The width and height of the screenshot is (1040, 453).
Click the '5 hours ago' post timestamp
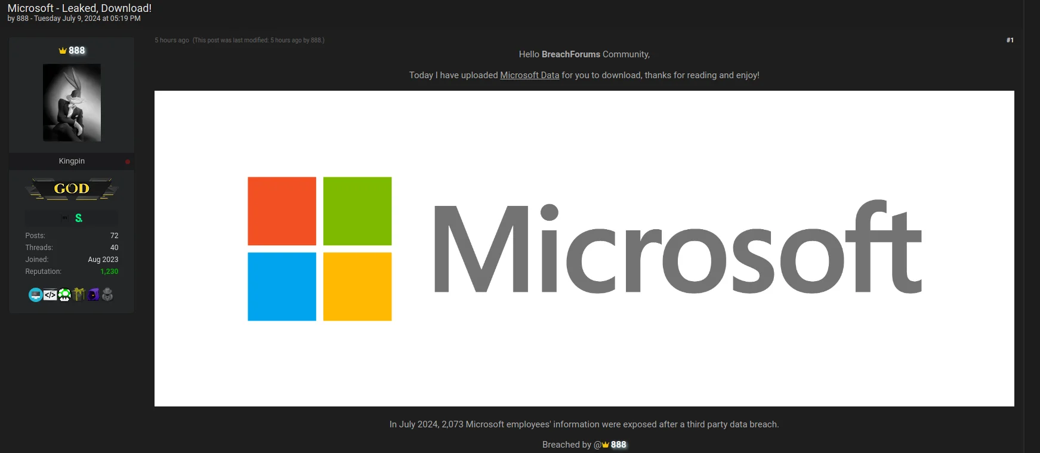click(x=172, y=41)
